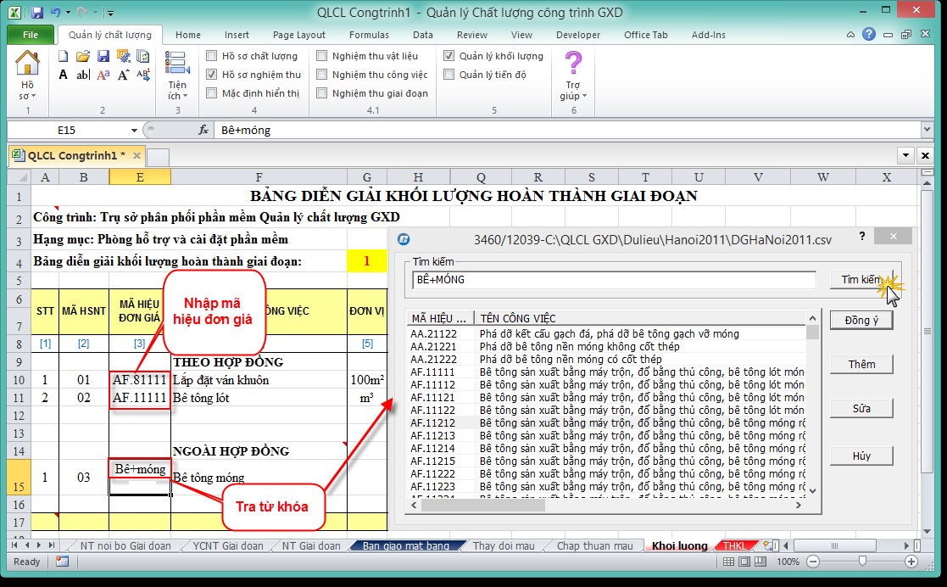Tick the Nghiệm thu vật liệu checkbox

[x=322, y=56]
